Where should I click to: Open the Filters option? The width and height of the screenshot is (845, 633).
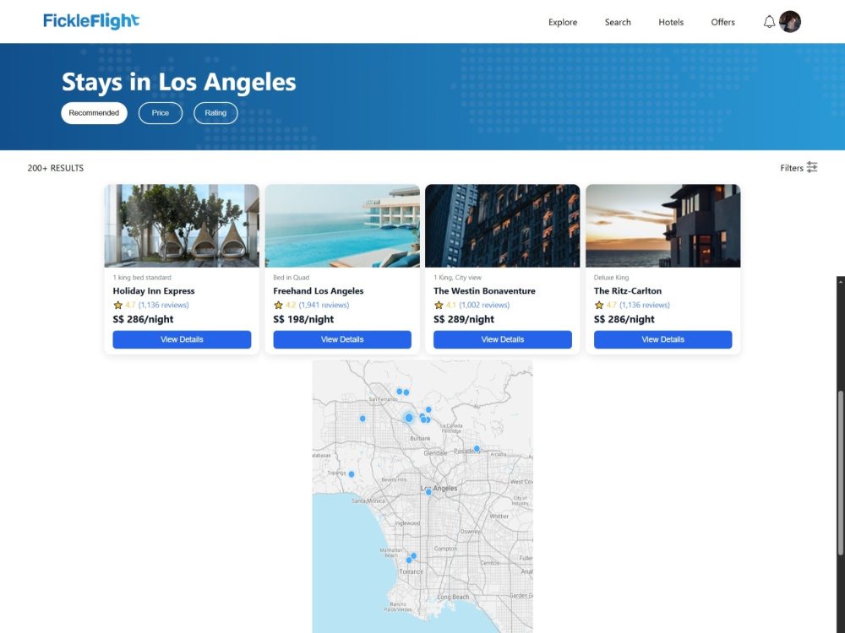click(x=799, y=168)
